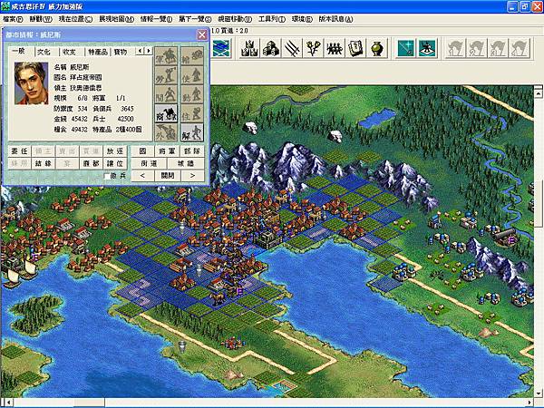Click the flowers toolbar icon
This screenshot has height=408, width=544.
click(x=313, y=48)
